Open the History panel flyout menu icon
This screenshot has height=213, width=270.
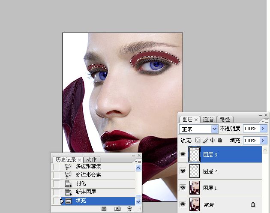point(138,161)
